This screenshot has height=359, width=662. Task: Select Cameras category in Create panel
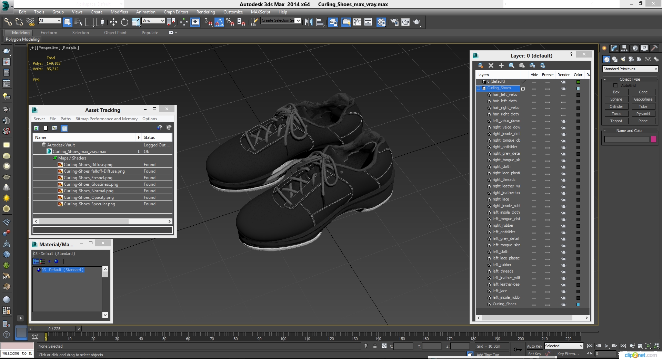tap(631, 59)
